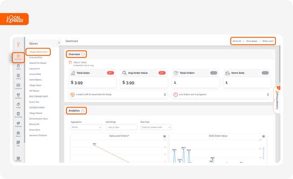Open Accounting from the sidebar

pyautogui.click(x=18, y=115)
